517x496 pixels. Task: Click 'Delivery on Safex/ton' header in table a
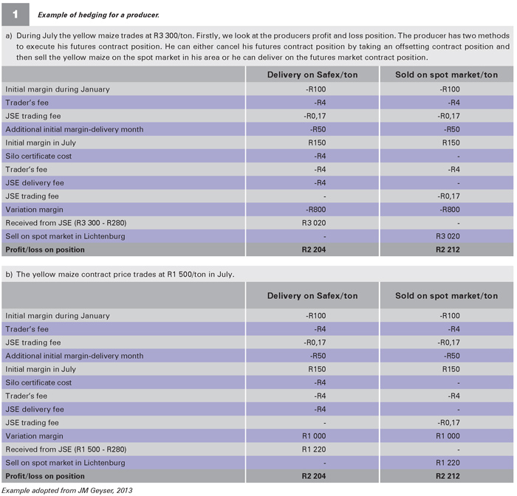(312, 75)
